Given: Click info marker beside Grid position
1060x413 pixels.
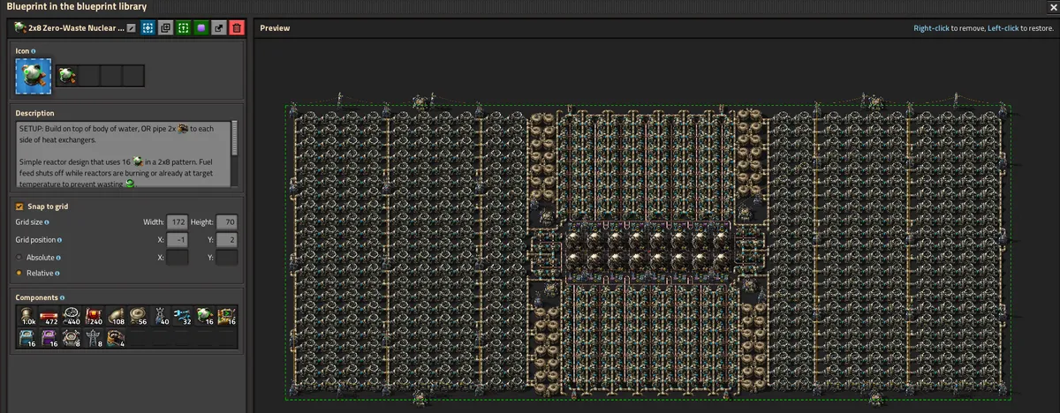Looking at the screenshot, I should pos(59,240).
